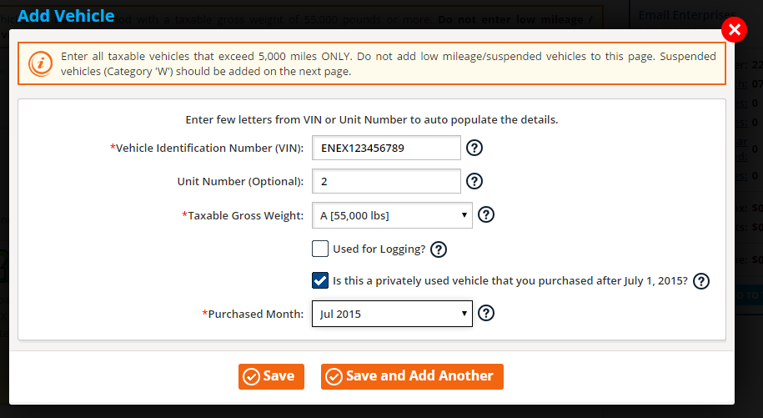Open help for Taxable Gross Weight
763x418 pixels.
(487, 215)
